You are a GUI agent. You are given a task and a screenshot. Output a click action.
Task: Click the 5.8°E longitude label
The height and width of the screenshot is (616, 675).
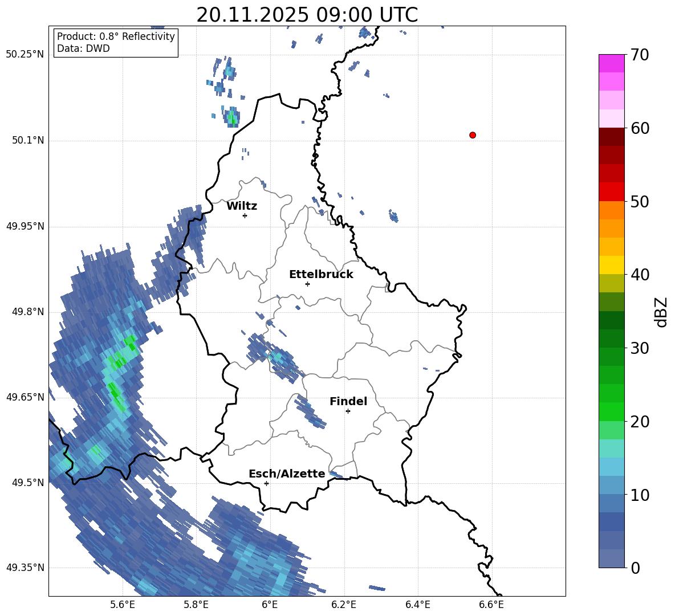click(x=196, y=605)
